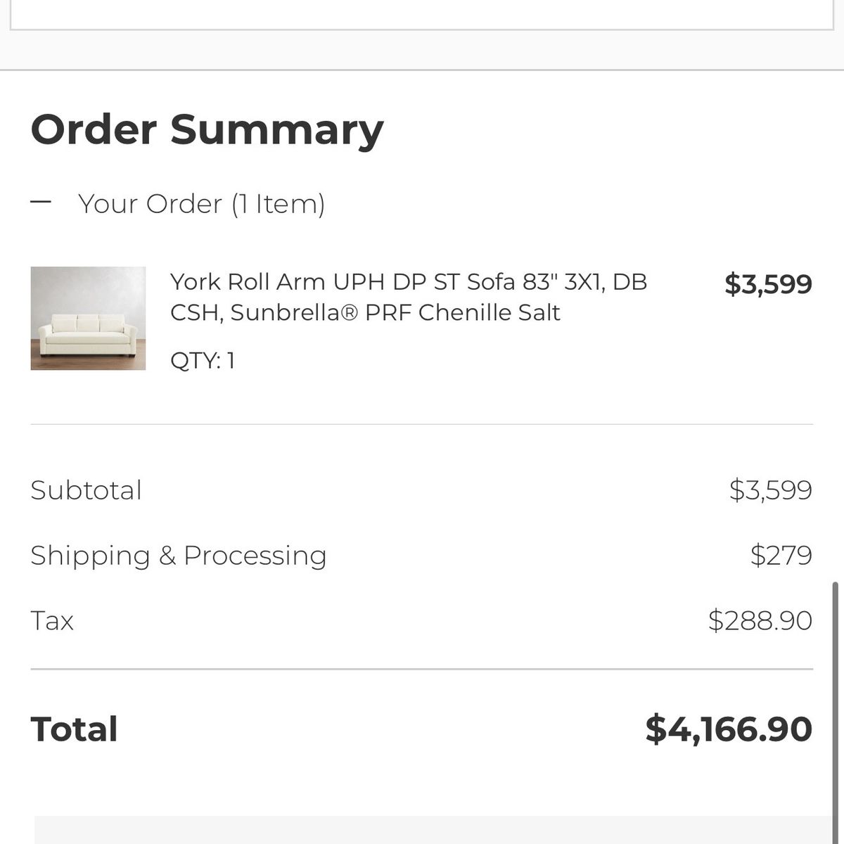844x844 pixels.
Task: Collapse the Your Order minus icon
Action: 41,203
